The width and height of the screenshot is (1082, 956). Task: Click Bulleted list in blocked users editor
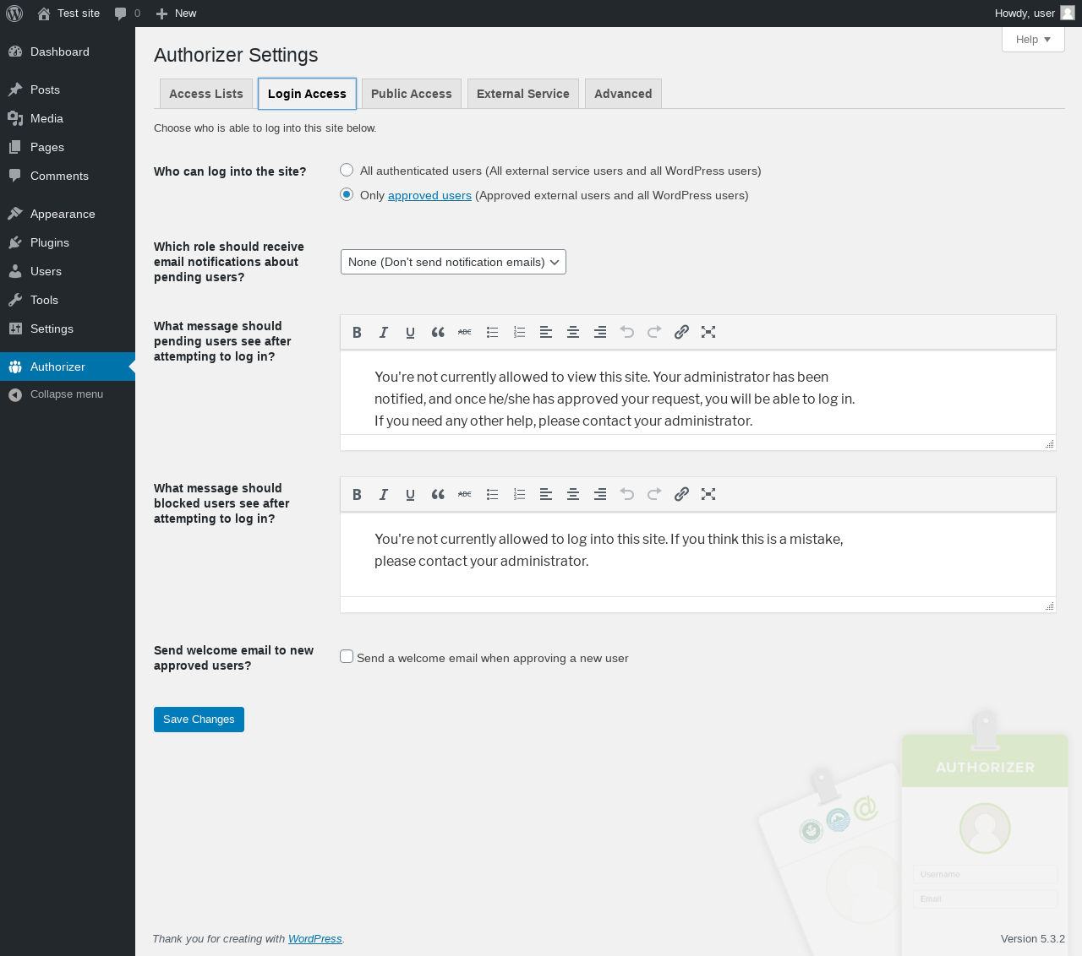(x=492, y=494)
